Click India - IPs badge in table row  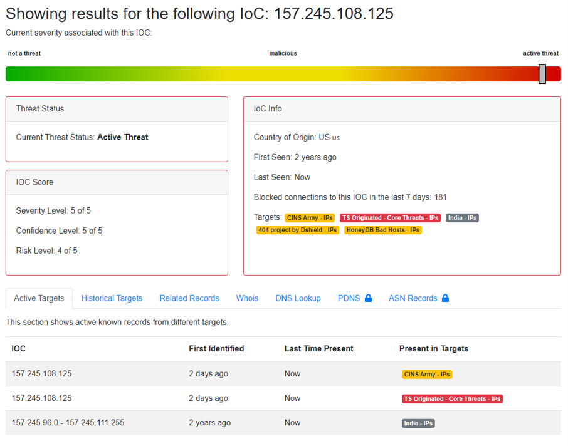pos(418,423)
